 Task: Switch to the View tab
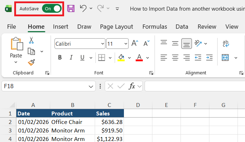(x=232, y=27)
